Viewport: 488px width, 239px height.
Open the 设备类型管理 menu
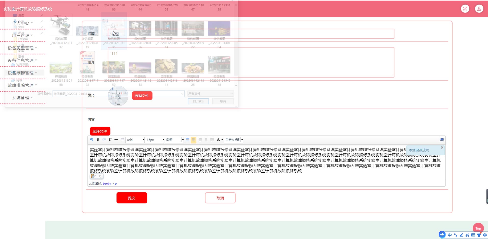(22, 48)
